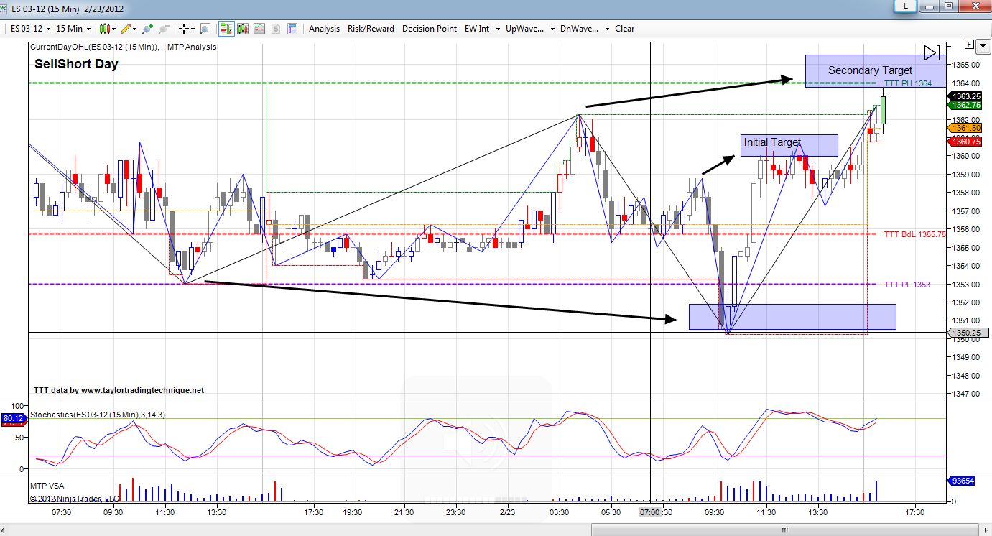This screenshot has width=992, height=536.
Task: Click the Stochastics panel label
Action: [98, 415]
